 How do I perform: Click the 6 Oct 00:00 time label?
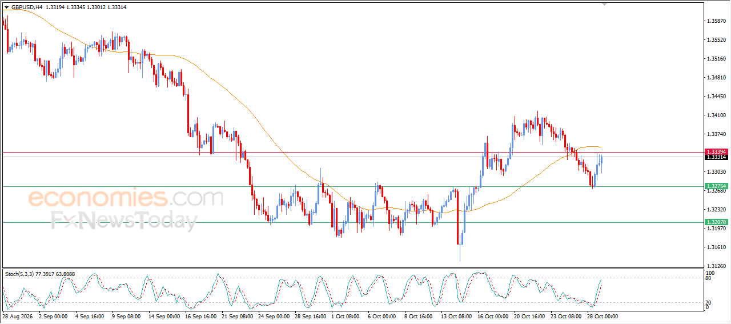point(383,317)
